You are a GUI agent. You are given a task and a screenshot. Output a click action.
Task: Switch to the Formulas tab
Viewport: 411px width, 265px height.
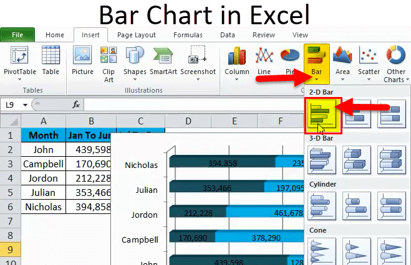pyautogui.click(x=188, y=35)
